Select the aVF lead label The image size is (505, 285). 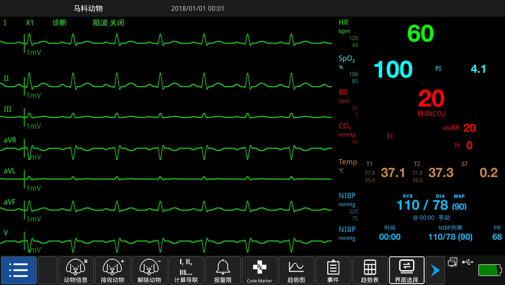coord(10,202)
